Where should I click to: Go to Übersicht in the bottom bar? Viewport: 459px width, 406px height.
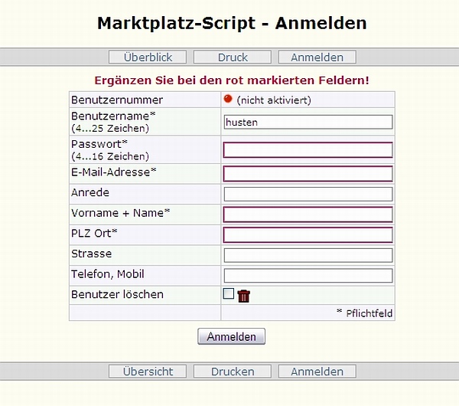tap(148, 372)
